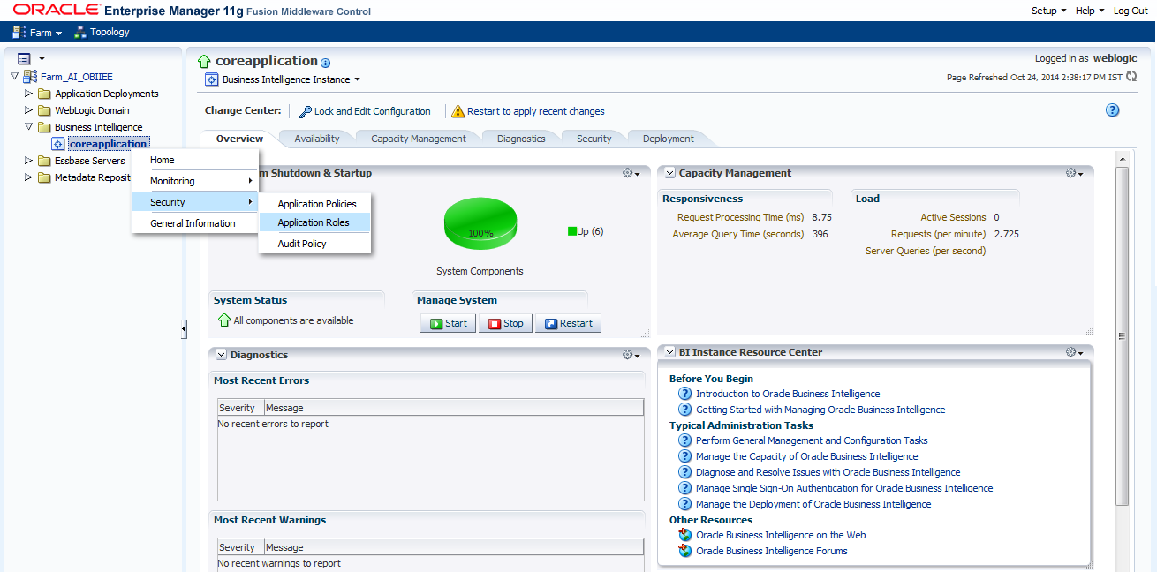This screenshot has height=572, width=1157.
Task: Collapse the BI Instance Resource Center panel
Action: coord(669,352)
